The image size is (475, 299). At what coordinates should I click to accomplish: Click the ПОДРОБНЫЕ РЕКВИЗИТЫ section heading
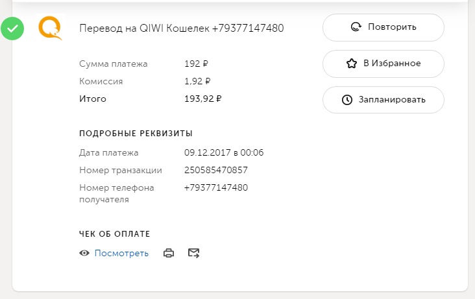(x=136, y=134)
